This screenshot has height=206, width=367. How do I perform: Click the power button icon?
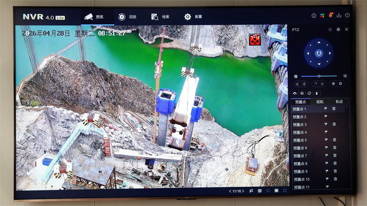(x=347, y=16)
